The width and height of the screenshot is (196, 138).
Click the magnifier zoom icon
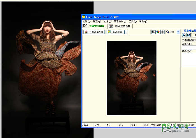(x=168, y=32)
